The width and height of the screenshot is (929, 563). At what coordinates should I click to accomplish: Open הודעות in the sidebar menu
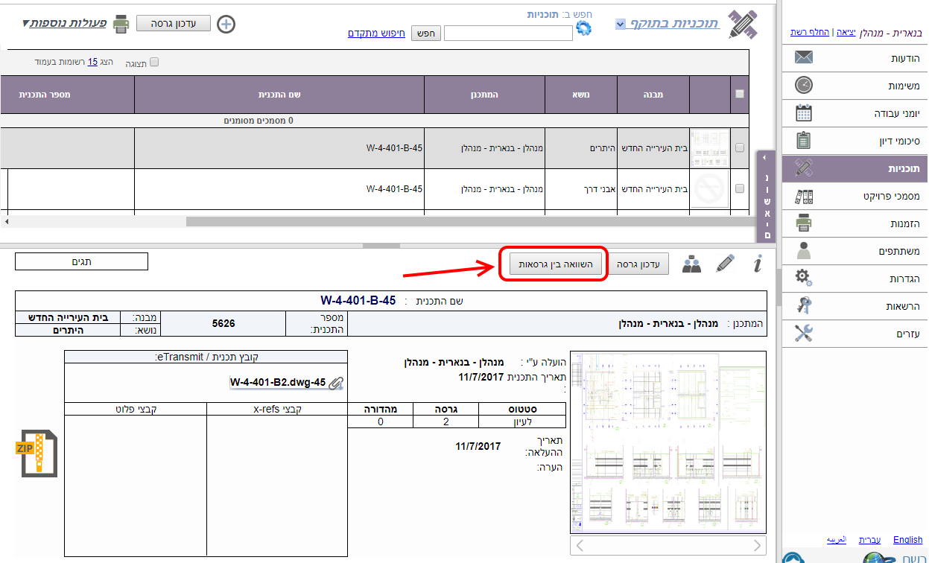pos(854,58)
